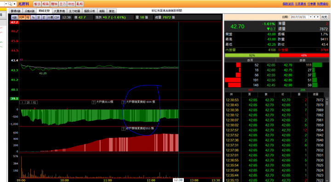
Task: Click the CDP toolbar button
Action: point(57,17)
